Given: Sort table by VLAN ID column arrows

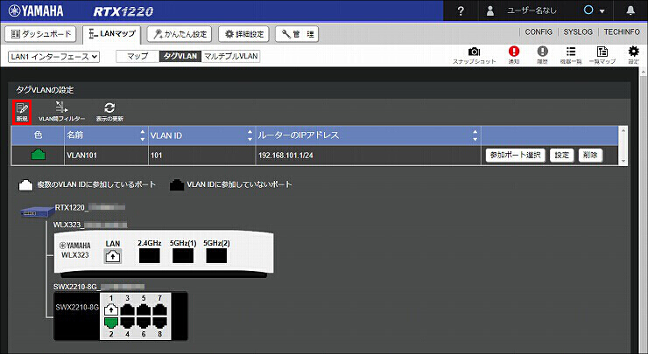Looking at the screenshot, I should click(x=250, y=135).
